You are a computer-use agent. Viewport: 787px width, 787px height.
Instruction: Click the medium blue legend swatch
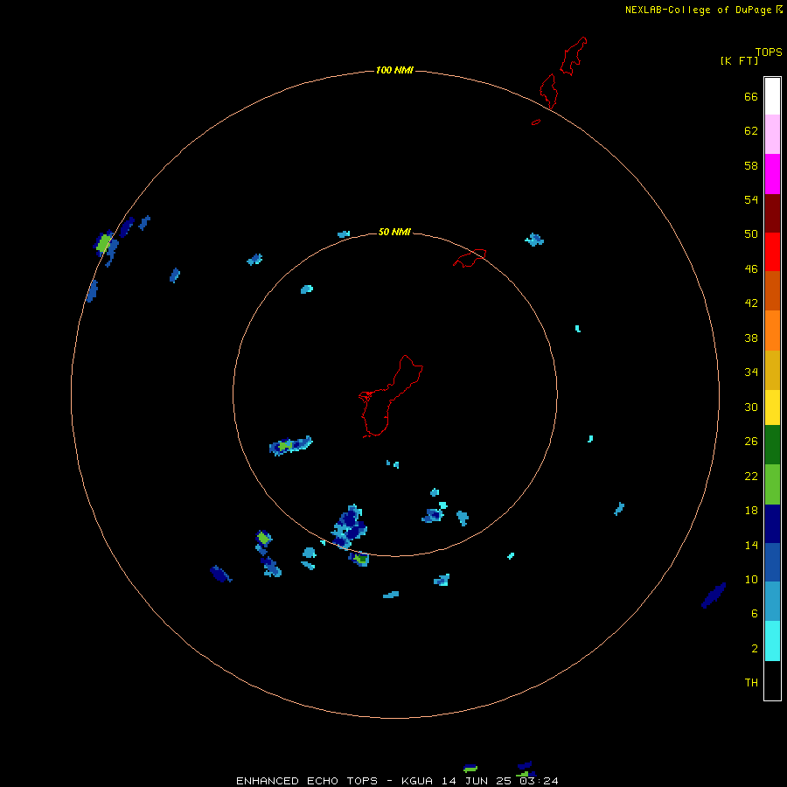772,562
